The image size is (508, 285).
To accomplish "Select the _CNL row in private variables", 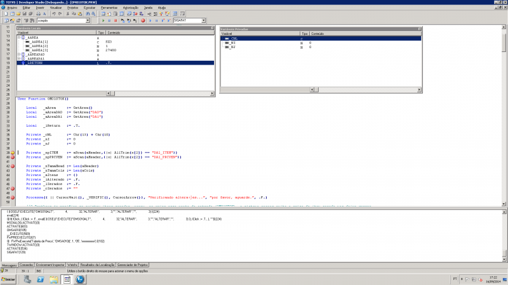I will 321,39.
